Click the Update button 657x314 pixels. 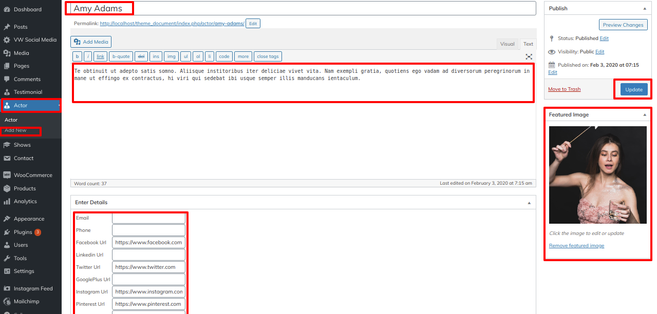click(633, 89)
